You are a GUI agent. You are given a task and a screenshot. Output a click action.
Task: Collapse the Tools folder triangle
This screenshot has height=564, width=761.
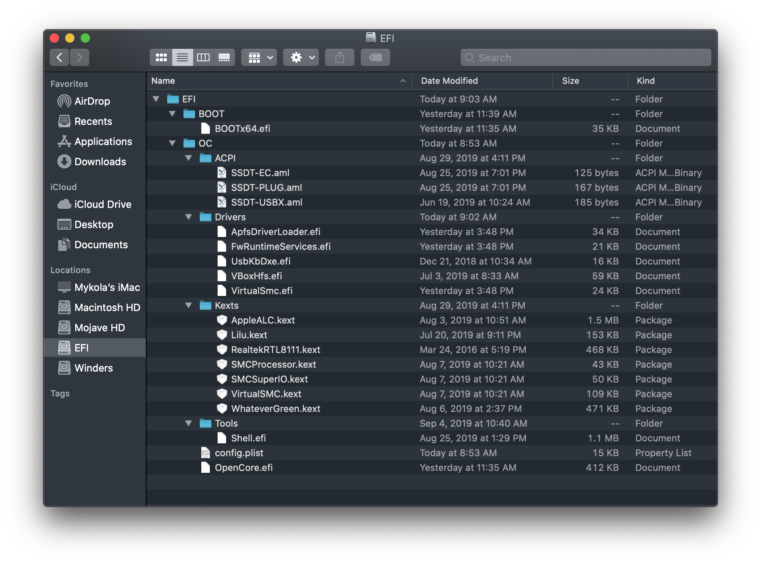(189, 423)
